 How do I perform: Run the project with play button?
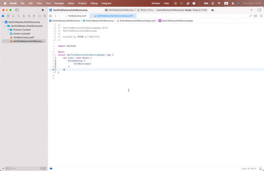pos(43,10)
